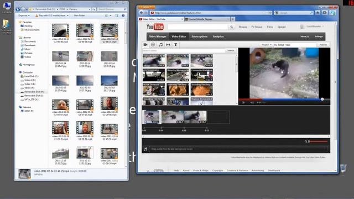This screenshot has width=354, height=199.
Task: Open Computer icon on the desktop
Action: (7, 7)
